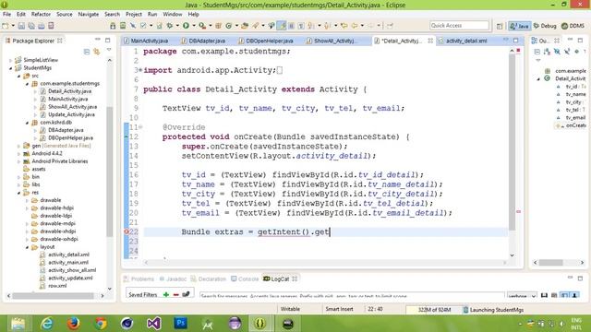This screenshot has height=332, width=591.
Task: Switch to the MainActivity.java editor tab
Action: pyautogui.click(x=146, y=41)
